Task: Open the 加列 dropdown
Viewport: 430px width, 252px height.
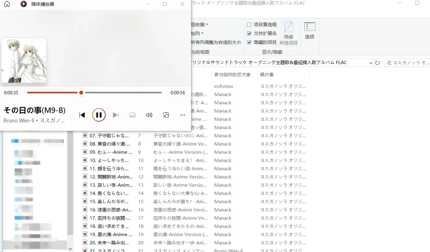Action: click(x=197, y=34)
